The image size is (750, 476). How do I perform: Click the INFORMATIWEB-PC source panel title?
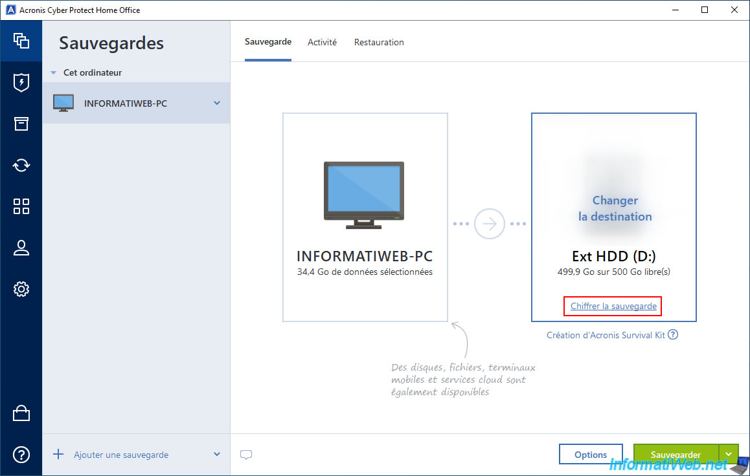[365, 256]
